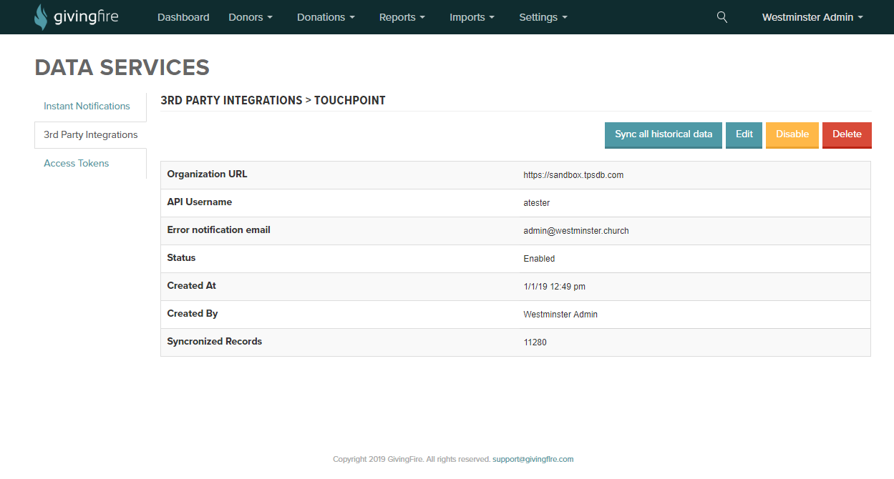894x479 pixels.
Task: Click Sync all historical data button
Action: tap(664, 135)
